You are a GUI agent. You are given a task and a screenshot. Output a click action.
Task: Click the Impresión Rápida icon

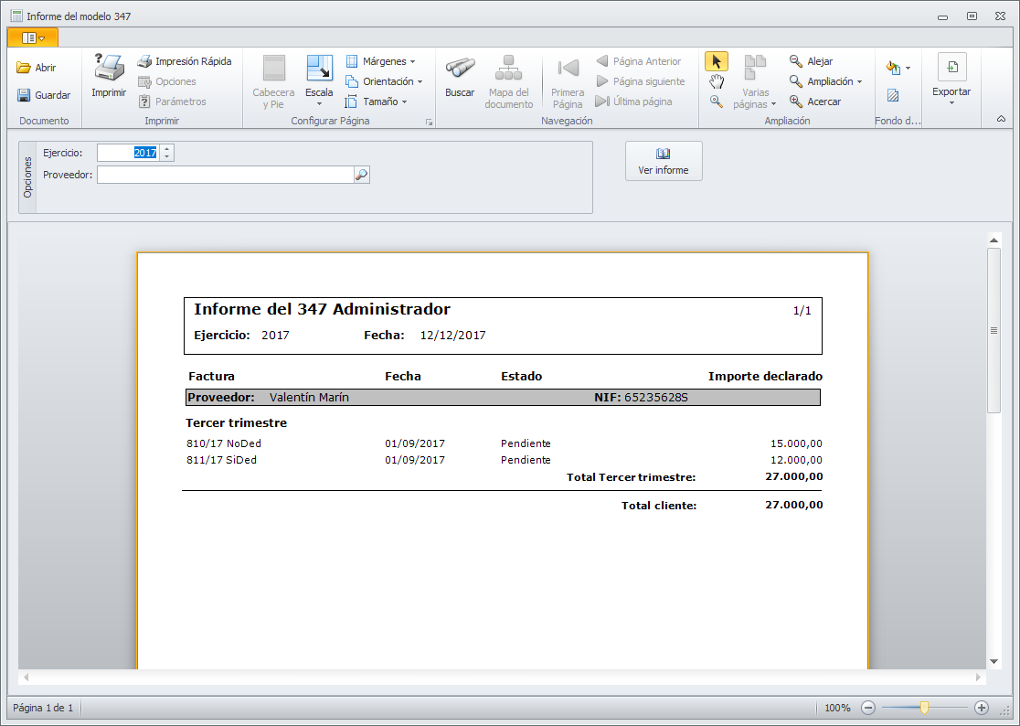coord(144,61)
